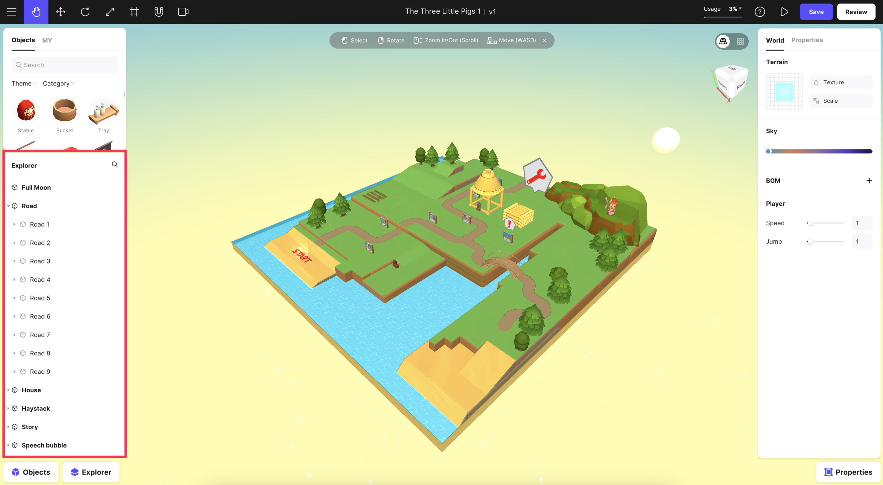Open the Properties tab in right panel
The image size is (883, 485).
pos(807,40)
